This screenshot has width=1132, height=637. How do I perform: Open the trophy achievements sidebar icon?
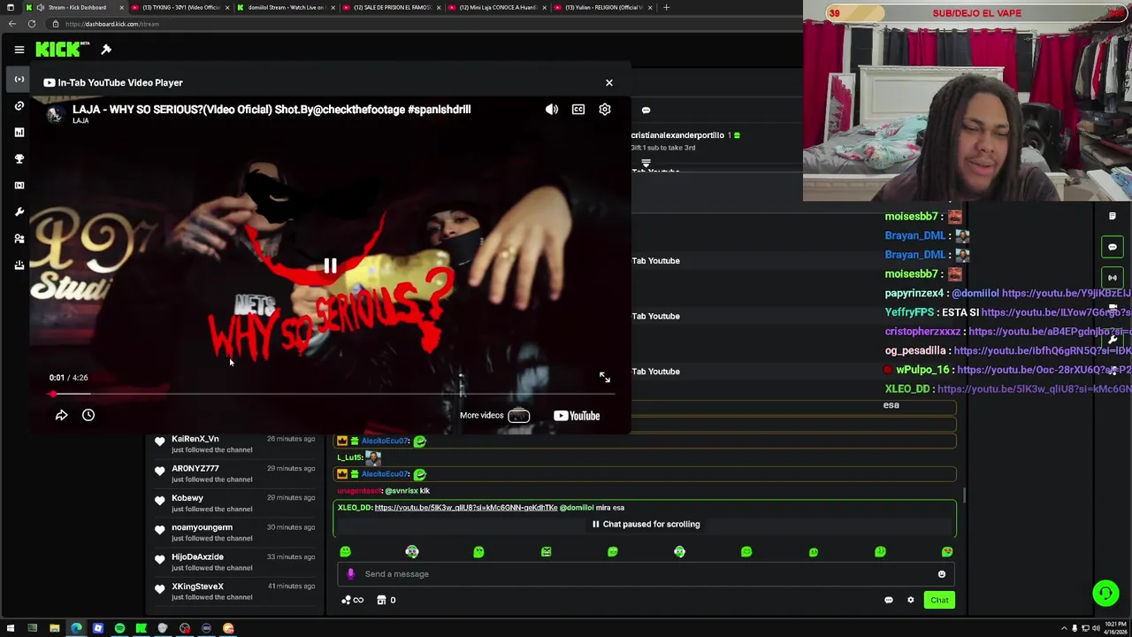pos(19,158)
